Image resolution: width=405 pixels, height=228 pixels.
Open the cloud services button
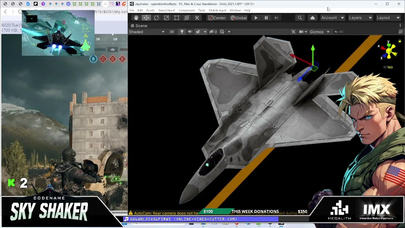coord(313,18)
